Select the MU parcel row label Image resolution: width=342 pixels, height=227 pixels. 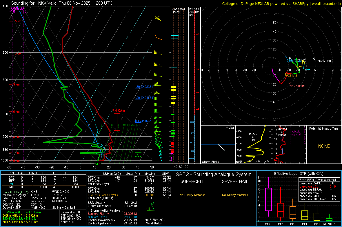click(x=12, y=187)
